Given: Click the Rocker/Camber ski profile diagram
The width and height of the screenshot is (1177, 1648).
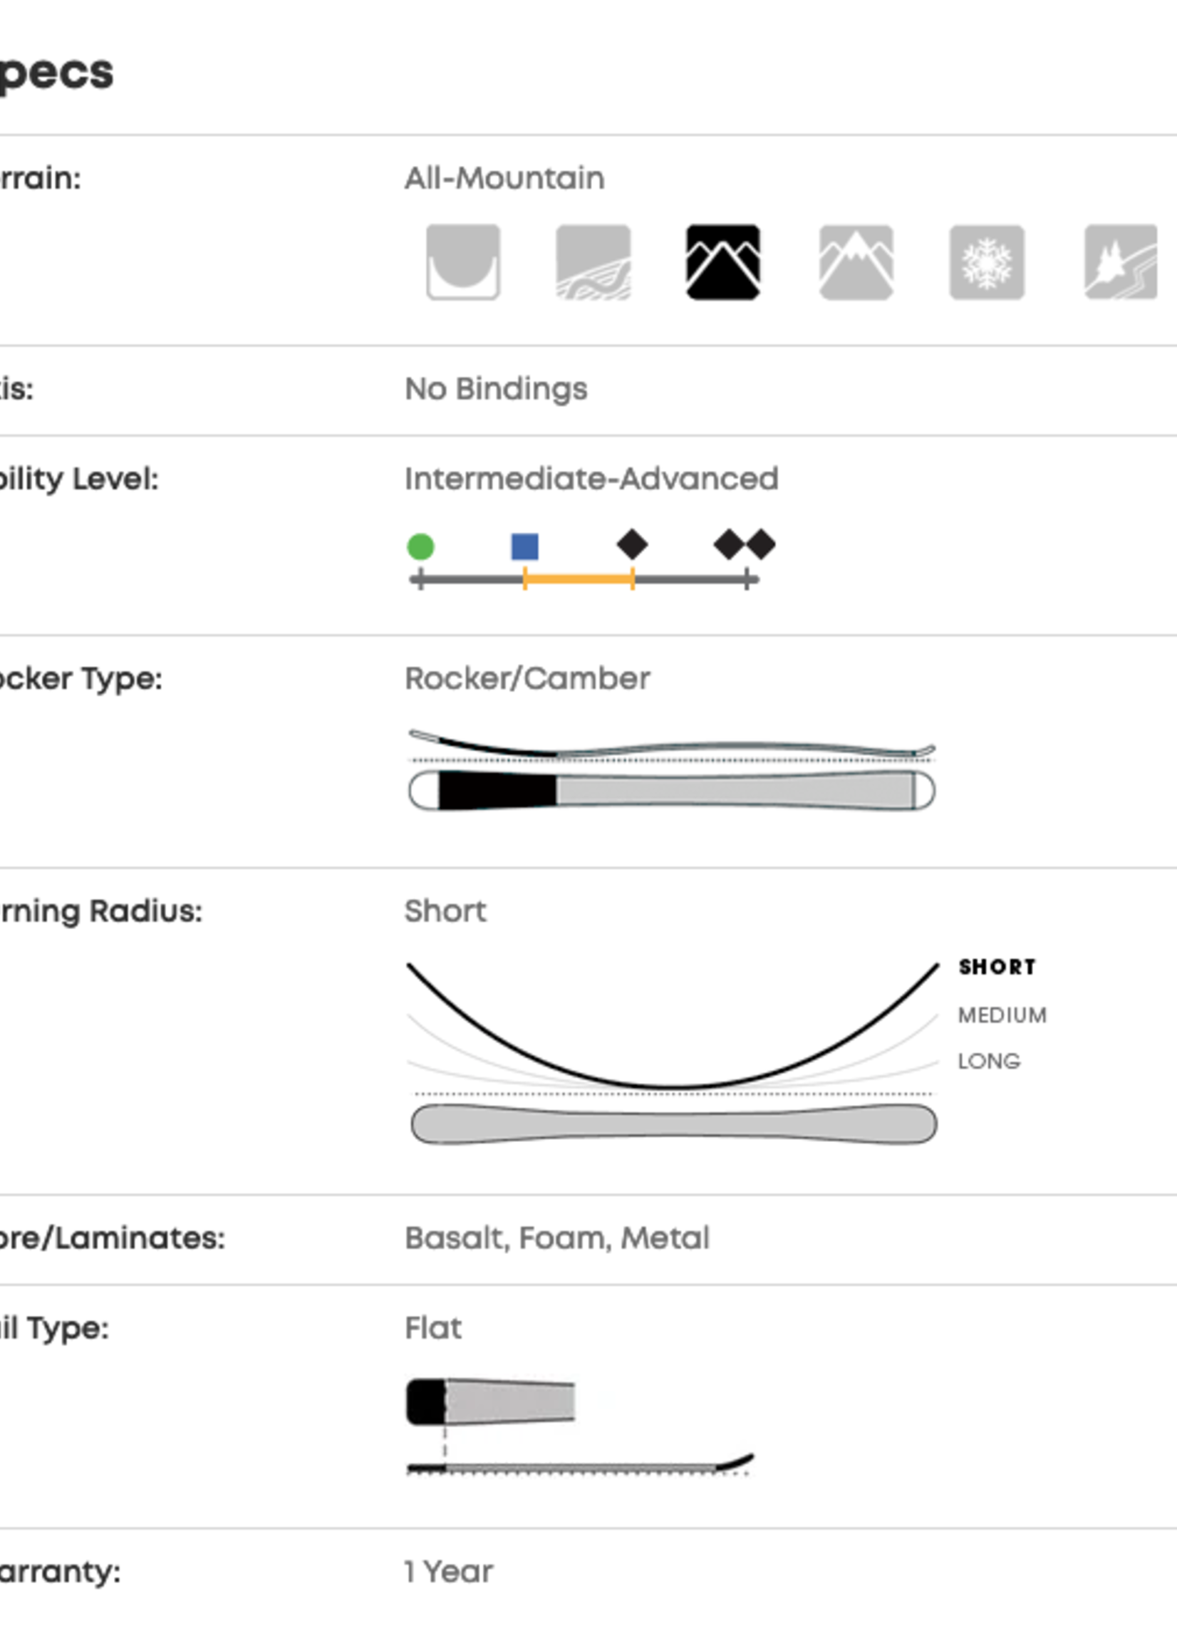Looking at the screenshot, I should (672, 769).
